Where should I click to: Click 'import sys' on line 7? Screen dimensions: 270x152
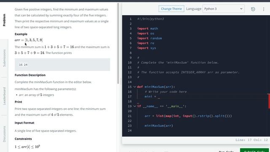(x=146, y=48)
